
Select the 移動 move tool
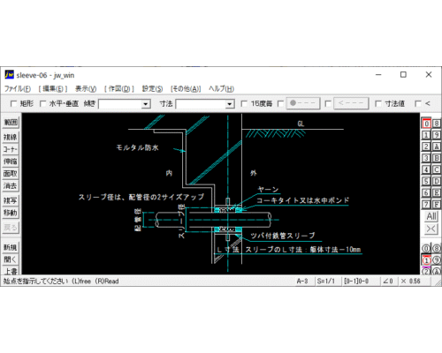(x=11, y=213)
